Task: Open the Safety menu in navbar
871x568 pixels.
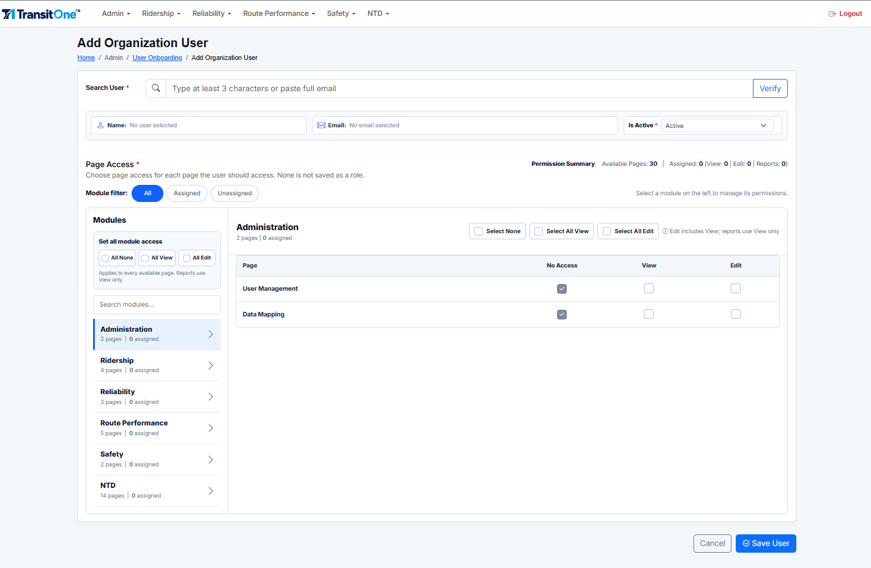Action: [x=341, y=13]
